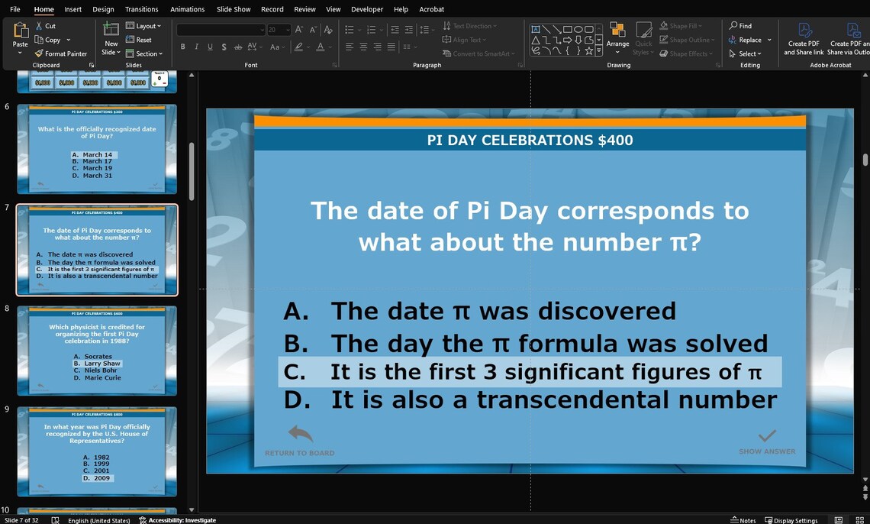870x524 pixels.
Task: Click the Center alignment icon
Action: (x=362, y=47)
